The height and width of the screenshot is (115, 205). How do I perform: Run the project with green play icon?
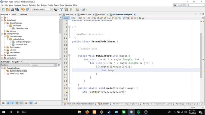coord(71,9)
